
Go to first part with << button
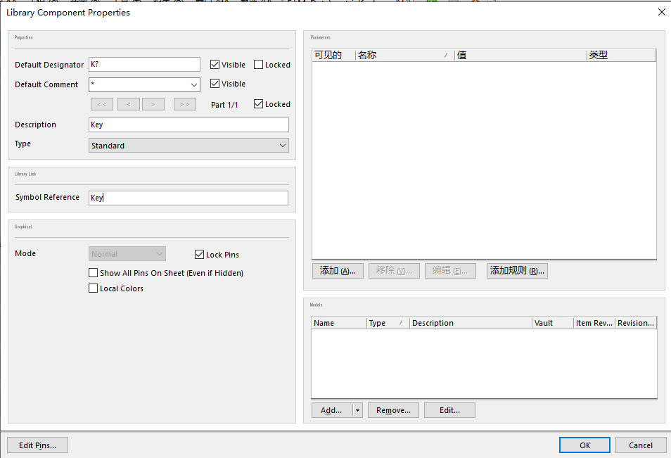[x=101, y=104]
